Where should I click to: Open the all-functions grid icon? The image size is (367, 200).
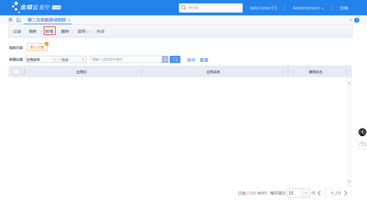click(x=19, y=20)
